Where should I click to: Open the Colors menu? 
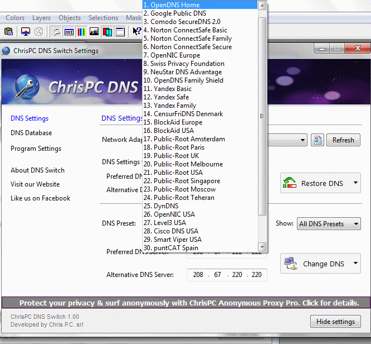pos(15,18)
